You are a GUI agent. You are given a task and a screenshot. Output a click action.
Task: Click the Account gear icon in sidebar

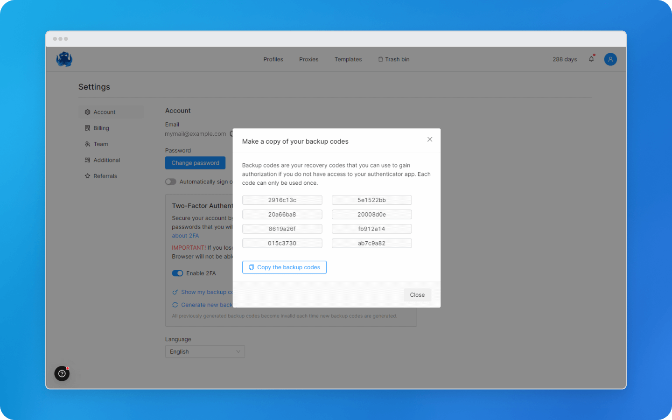(x=87, y=112)
